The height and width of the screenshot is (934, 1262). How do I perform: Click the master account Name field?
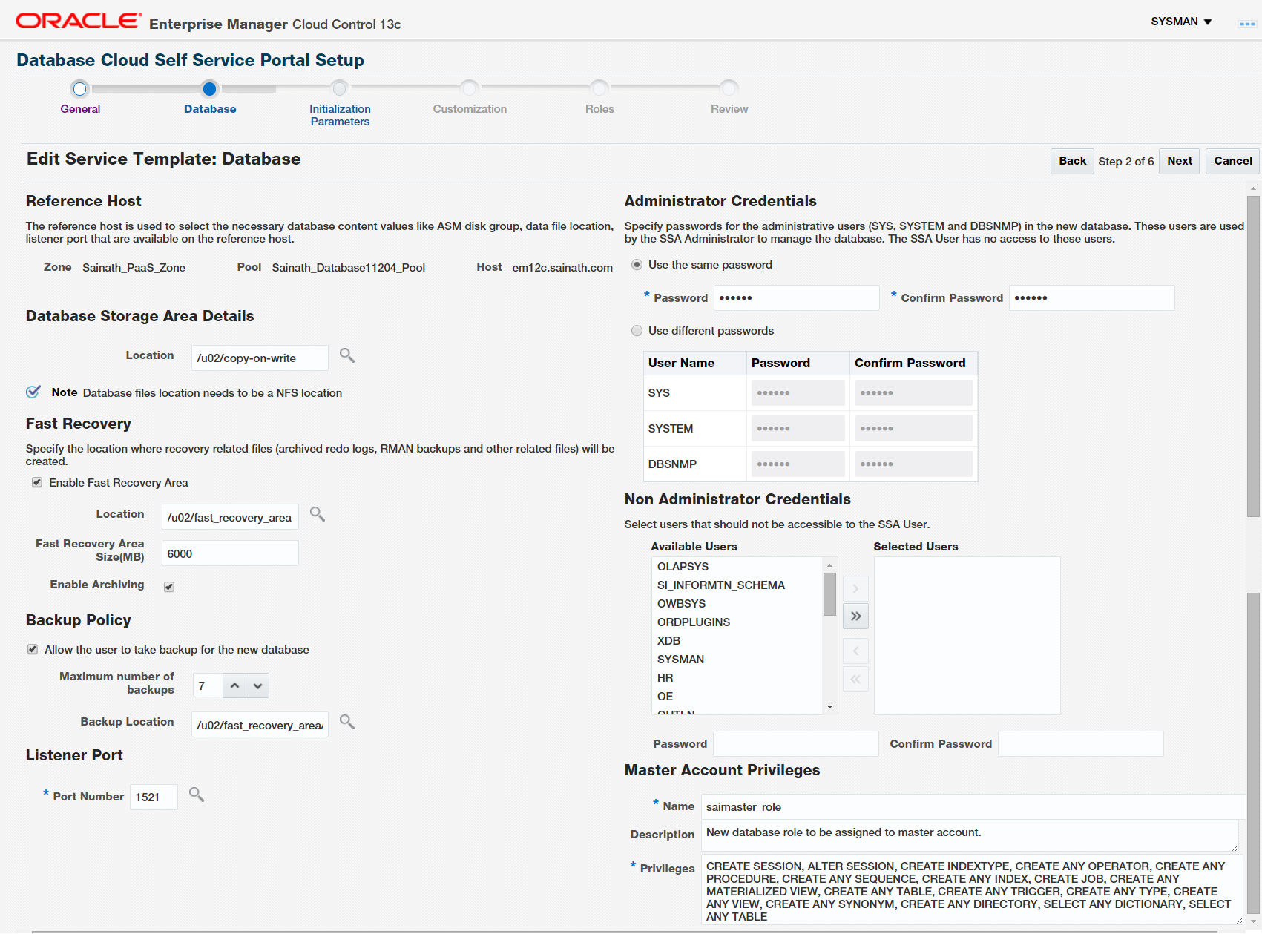coord(973,806)
